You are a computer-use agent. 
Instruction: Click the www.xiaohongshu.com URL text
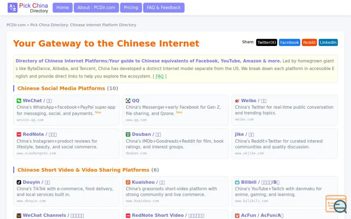click(36, 153)
